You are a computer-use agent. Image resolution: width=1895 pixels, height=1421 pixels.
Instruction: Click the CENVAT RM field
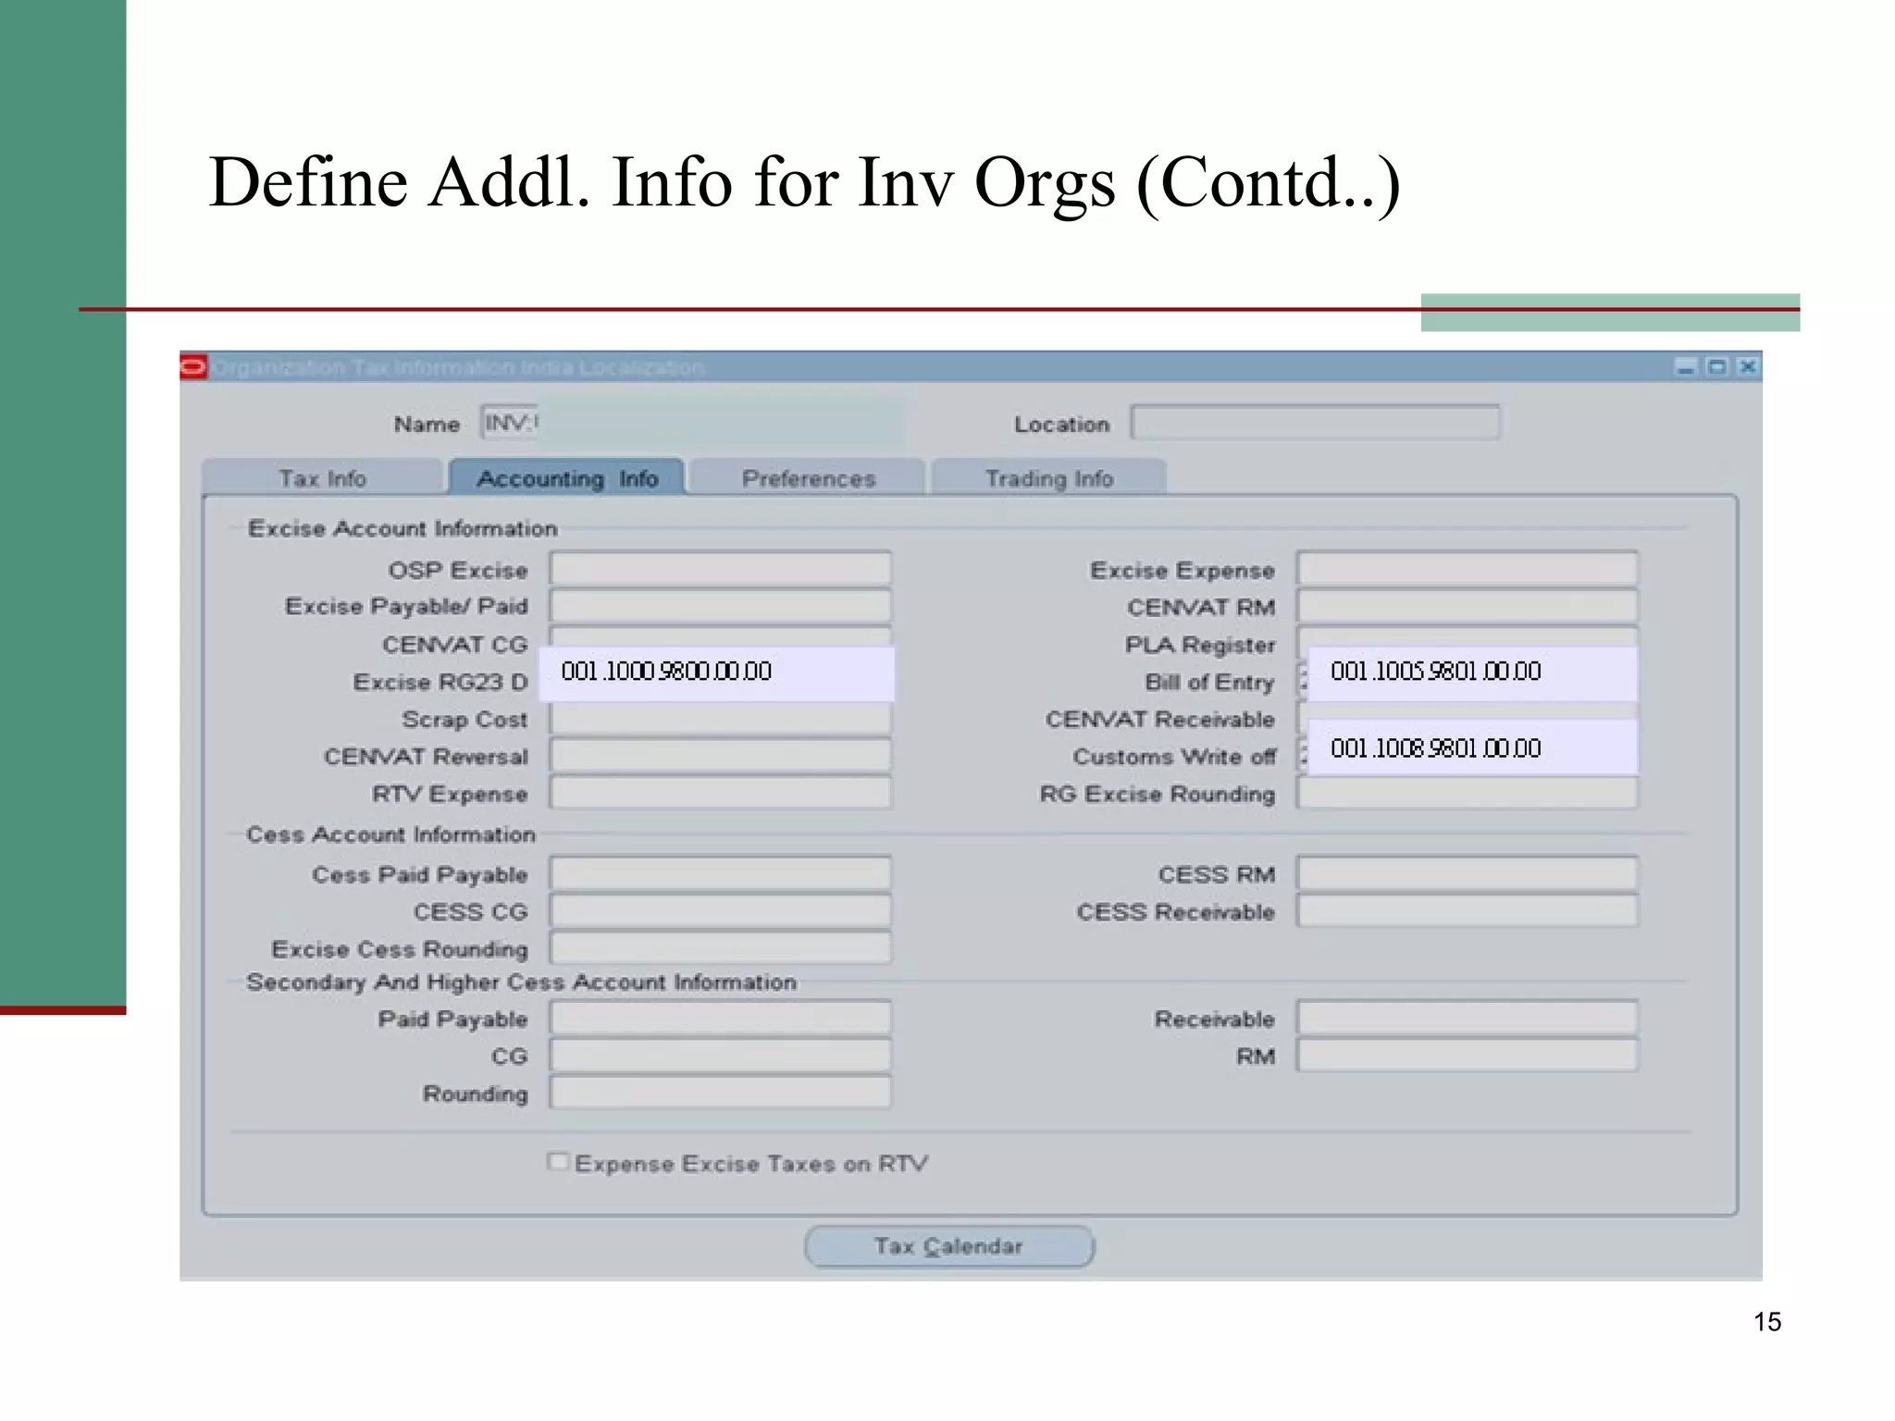pyautogui.click(x=1468, y=606)
